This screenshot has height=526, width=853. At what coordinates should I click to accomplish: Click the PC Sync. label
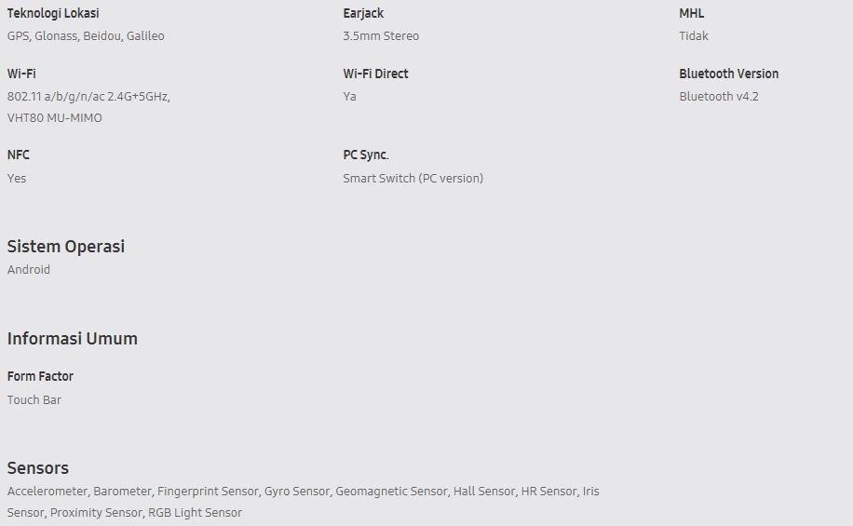tap(366, 155)
